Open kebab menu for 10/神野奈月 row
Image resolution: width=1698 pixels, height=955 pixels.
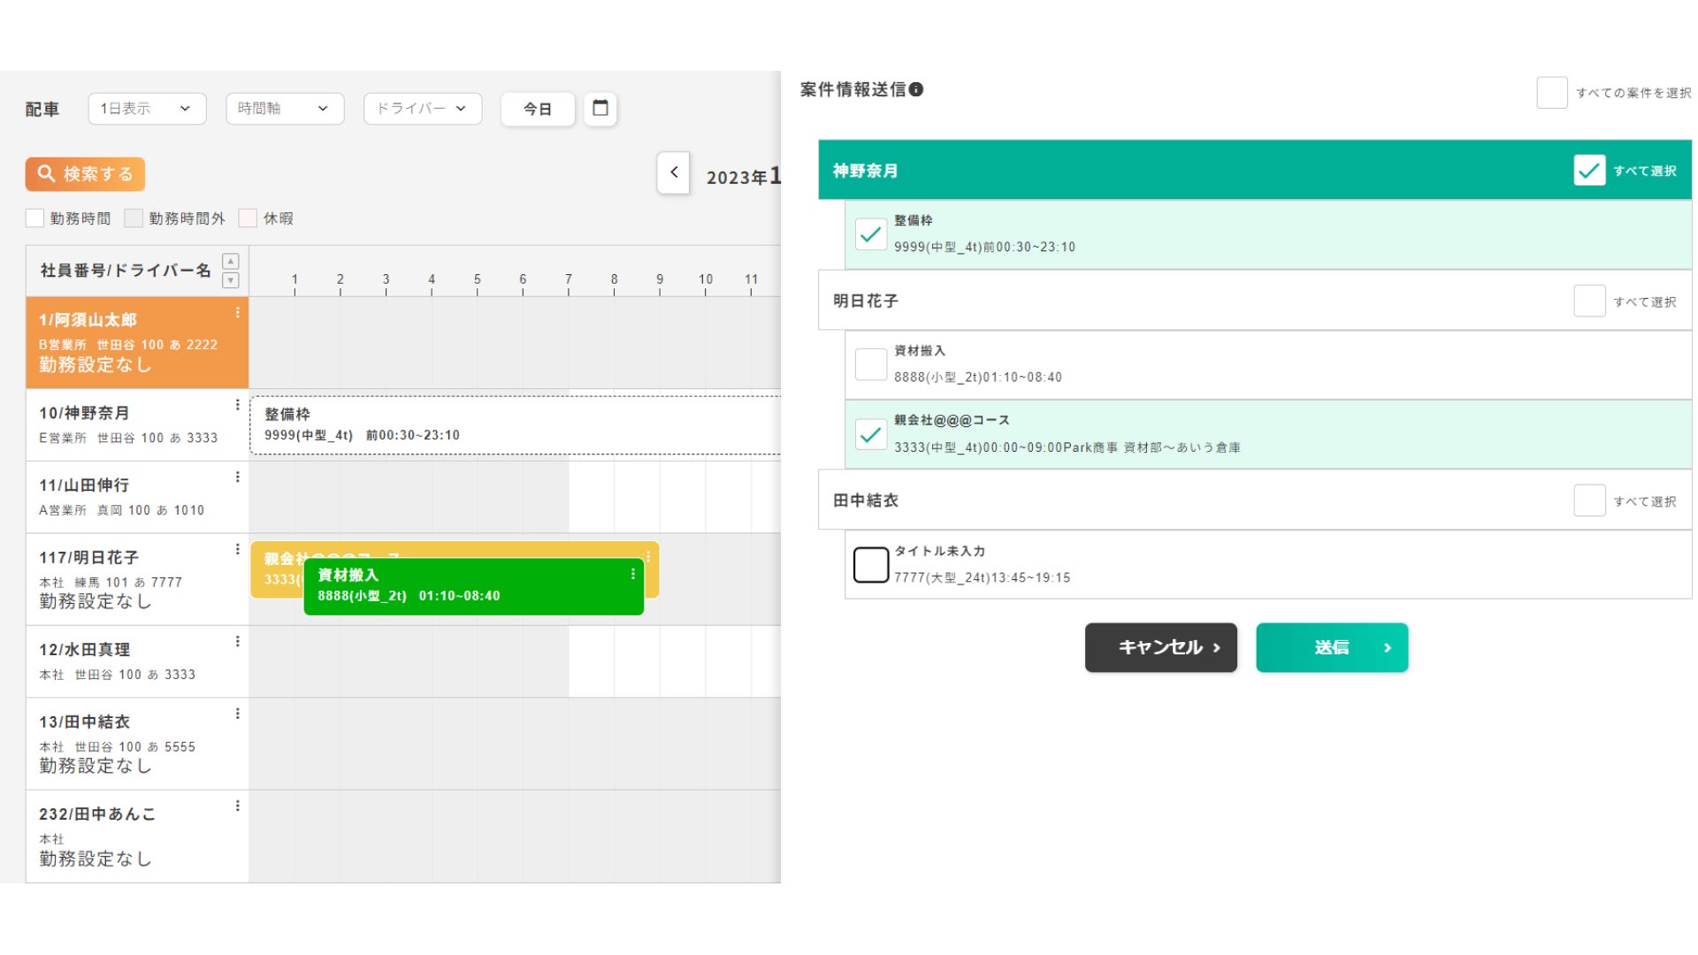click(x=237, y=405)
